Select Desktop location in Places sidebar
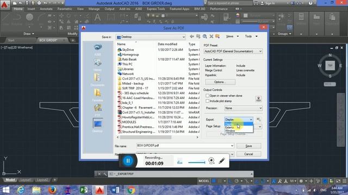348x195 pixels. 98,125
